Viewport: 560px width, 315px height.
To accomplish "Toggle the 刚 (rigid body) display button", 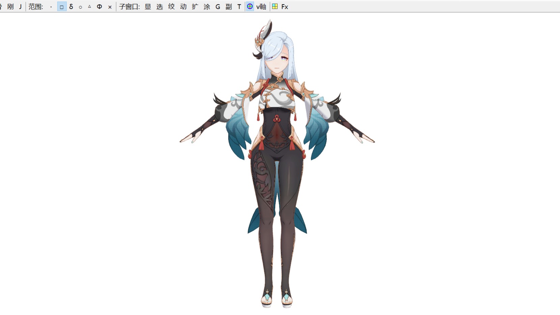I will [10, 7].
